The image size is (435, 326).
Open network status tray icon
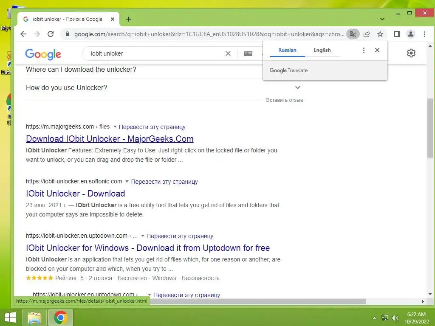(385, 318)
